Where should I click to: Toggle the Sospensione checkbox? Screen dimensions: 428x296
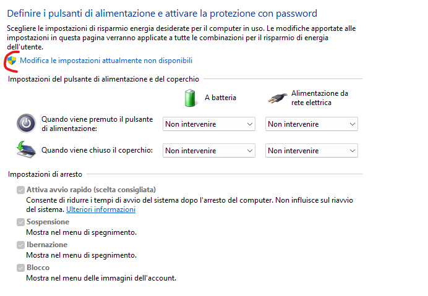pyautogui.click(x=20, y=222)
